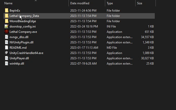Sort files by Size column header

pyautogui.click(x=140, y=3)
